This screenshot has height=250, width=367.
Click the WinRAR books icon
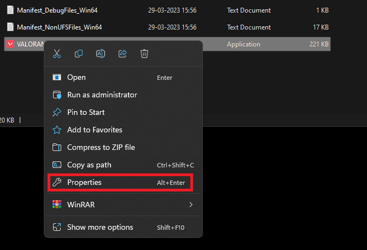pos(57,205)
